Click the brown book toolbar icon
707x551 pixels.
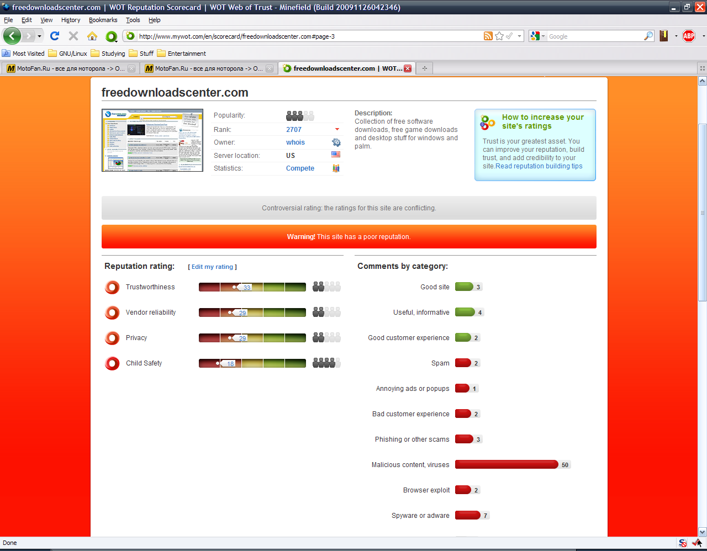click(x=664, y=36)
